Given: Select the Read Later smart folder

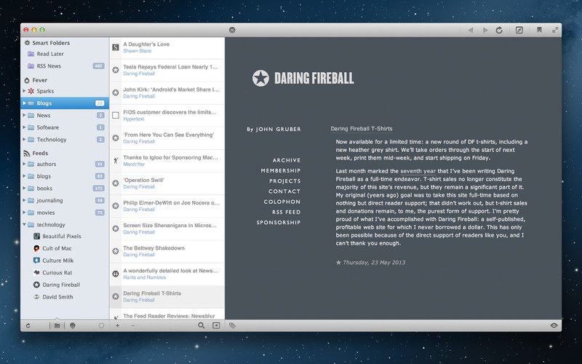Looking at the screenshot, I should click(x=65, y=54).
